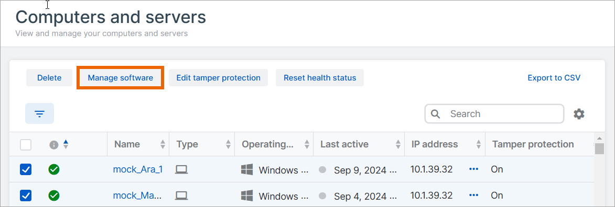Open table settings gear icon
This screenshot has height=207, width=615.
click(x=579, y=114)
